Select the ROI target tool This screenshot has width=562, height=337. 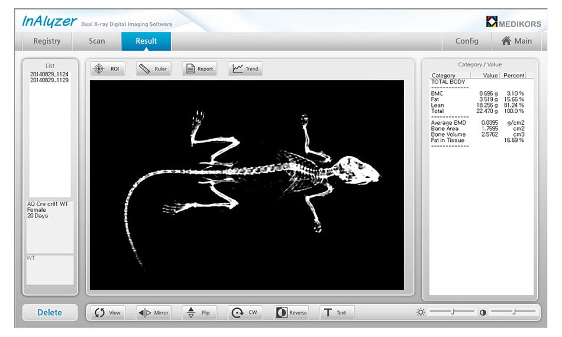coord(107,69)
